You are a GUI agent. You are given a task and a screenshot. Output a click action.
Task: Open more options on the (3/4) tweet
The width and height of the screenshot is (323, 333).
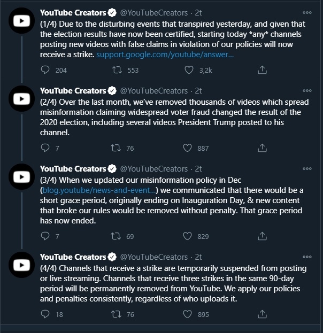click(307, 168)
